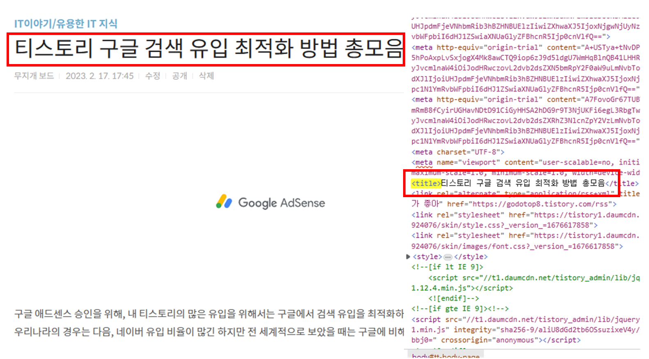Select the meta name="viewport" line
The height and width of the screenshot is (359, 649).
525,162
